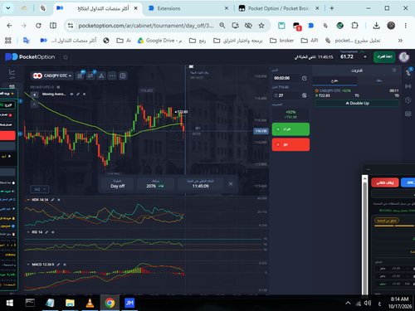Click the bot panel vertical scrollbar

pos(365,235)
